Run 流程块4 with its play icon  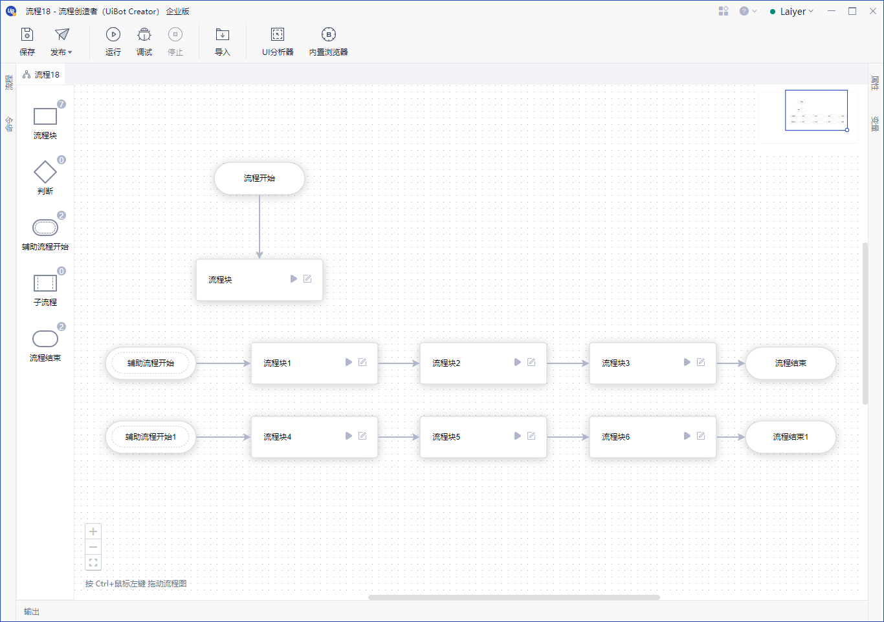pyautogui.click(x=349, y=436)
